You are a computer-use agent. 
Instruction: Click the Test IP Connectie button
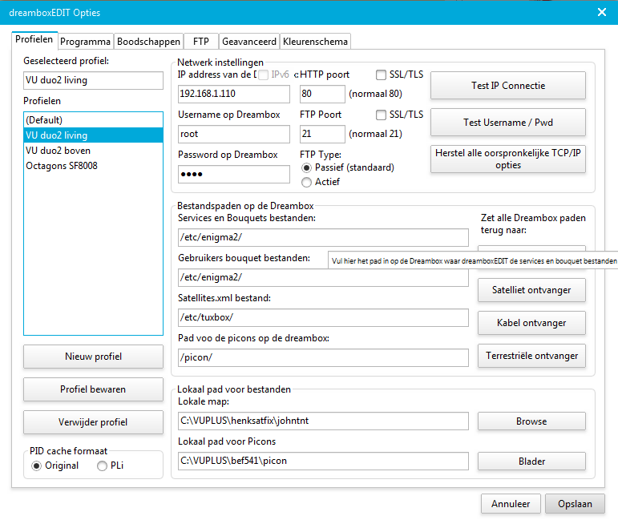pyautogui.click(x=508, y=86)
